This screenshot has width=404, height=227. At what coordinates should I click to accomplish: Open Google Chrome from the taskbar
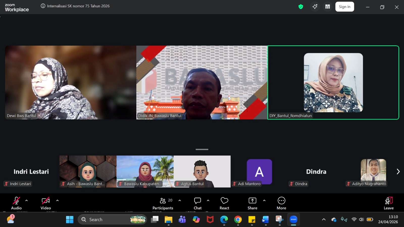point(238,220)
